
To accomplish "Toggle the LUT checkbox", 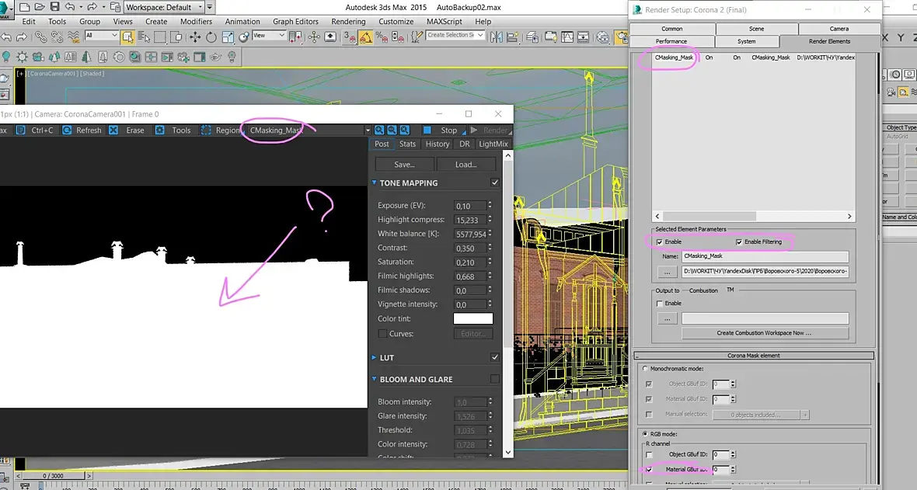I will [495, 356].
